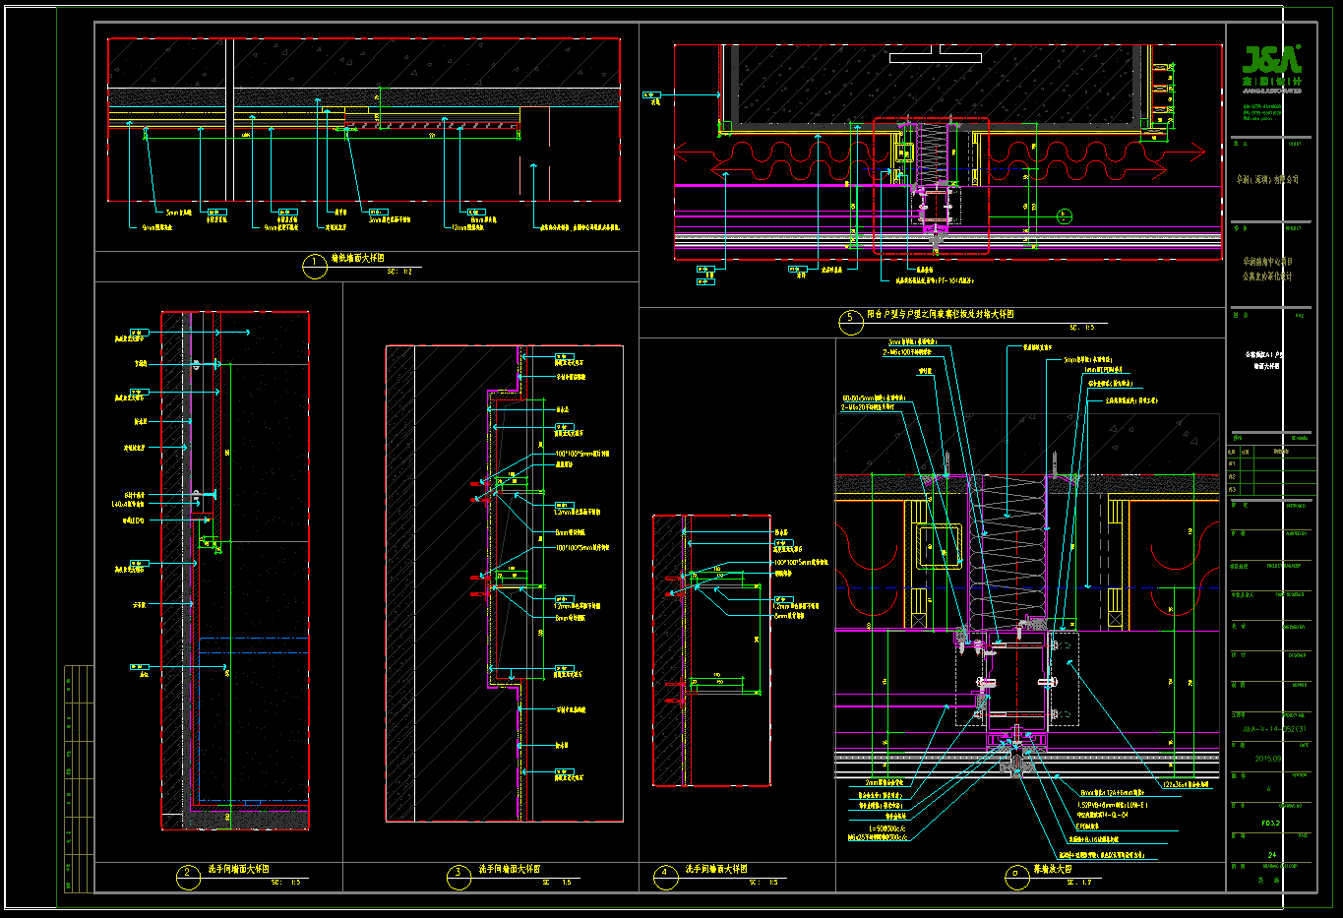Click the 洗手间墙面大样图 title of detail 4
This screenshot has height=918, width=1343.
point(716,869)
